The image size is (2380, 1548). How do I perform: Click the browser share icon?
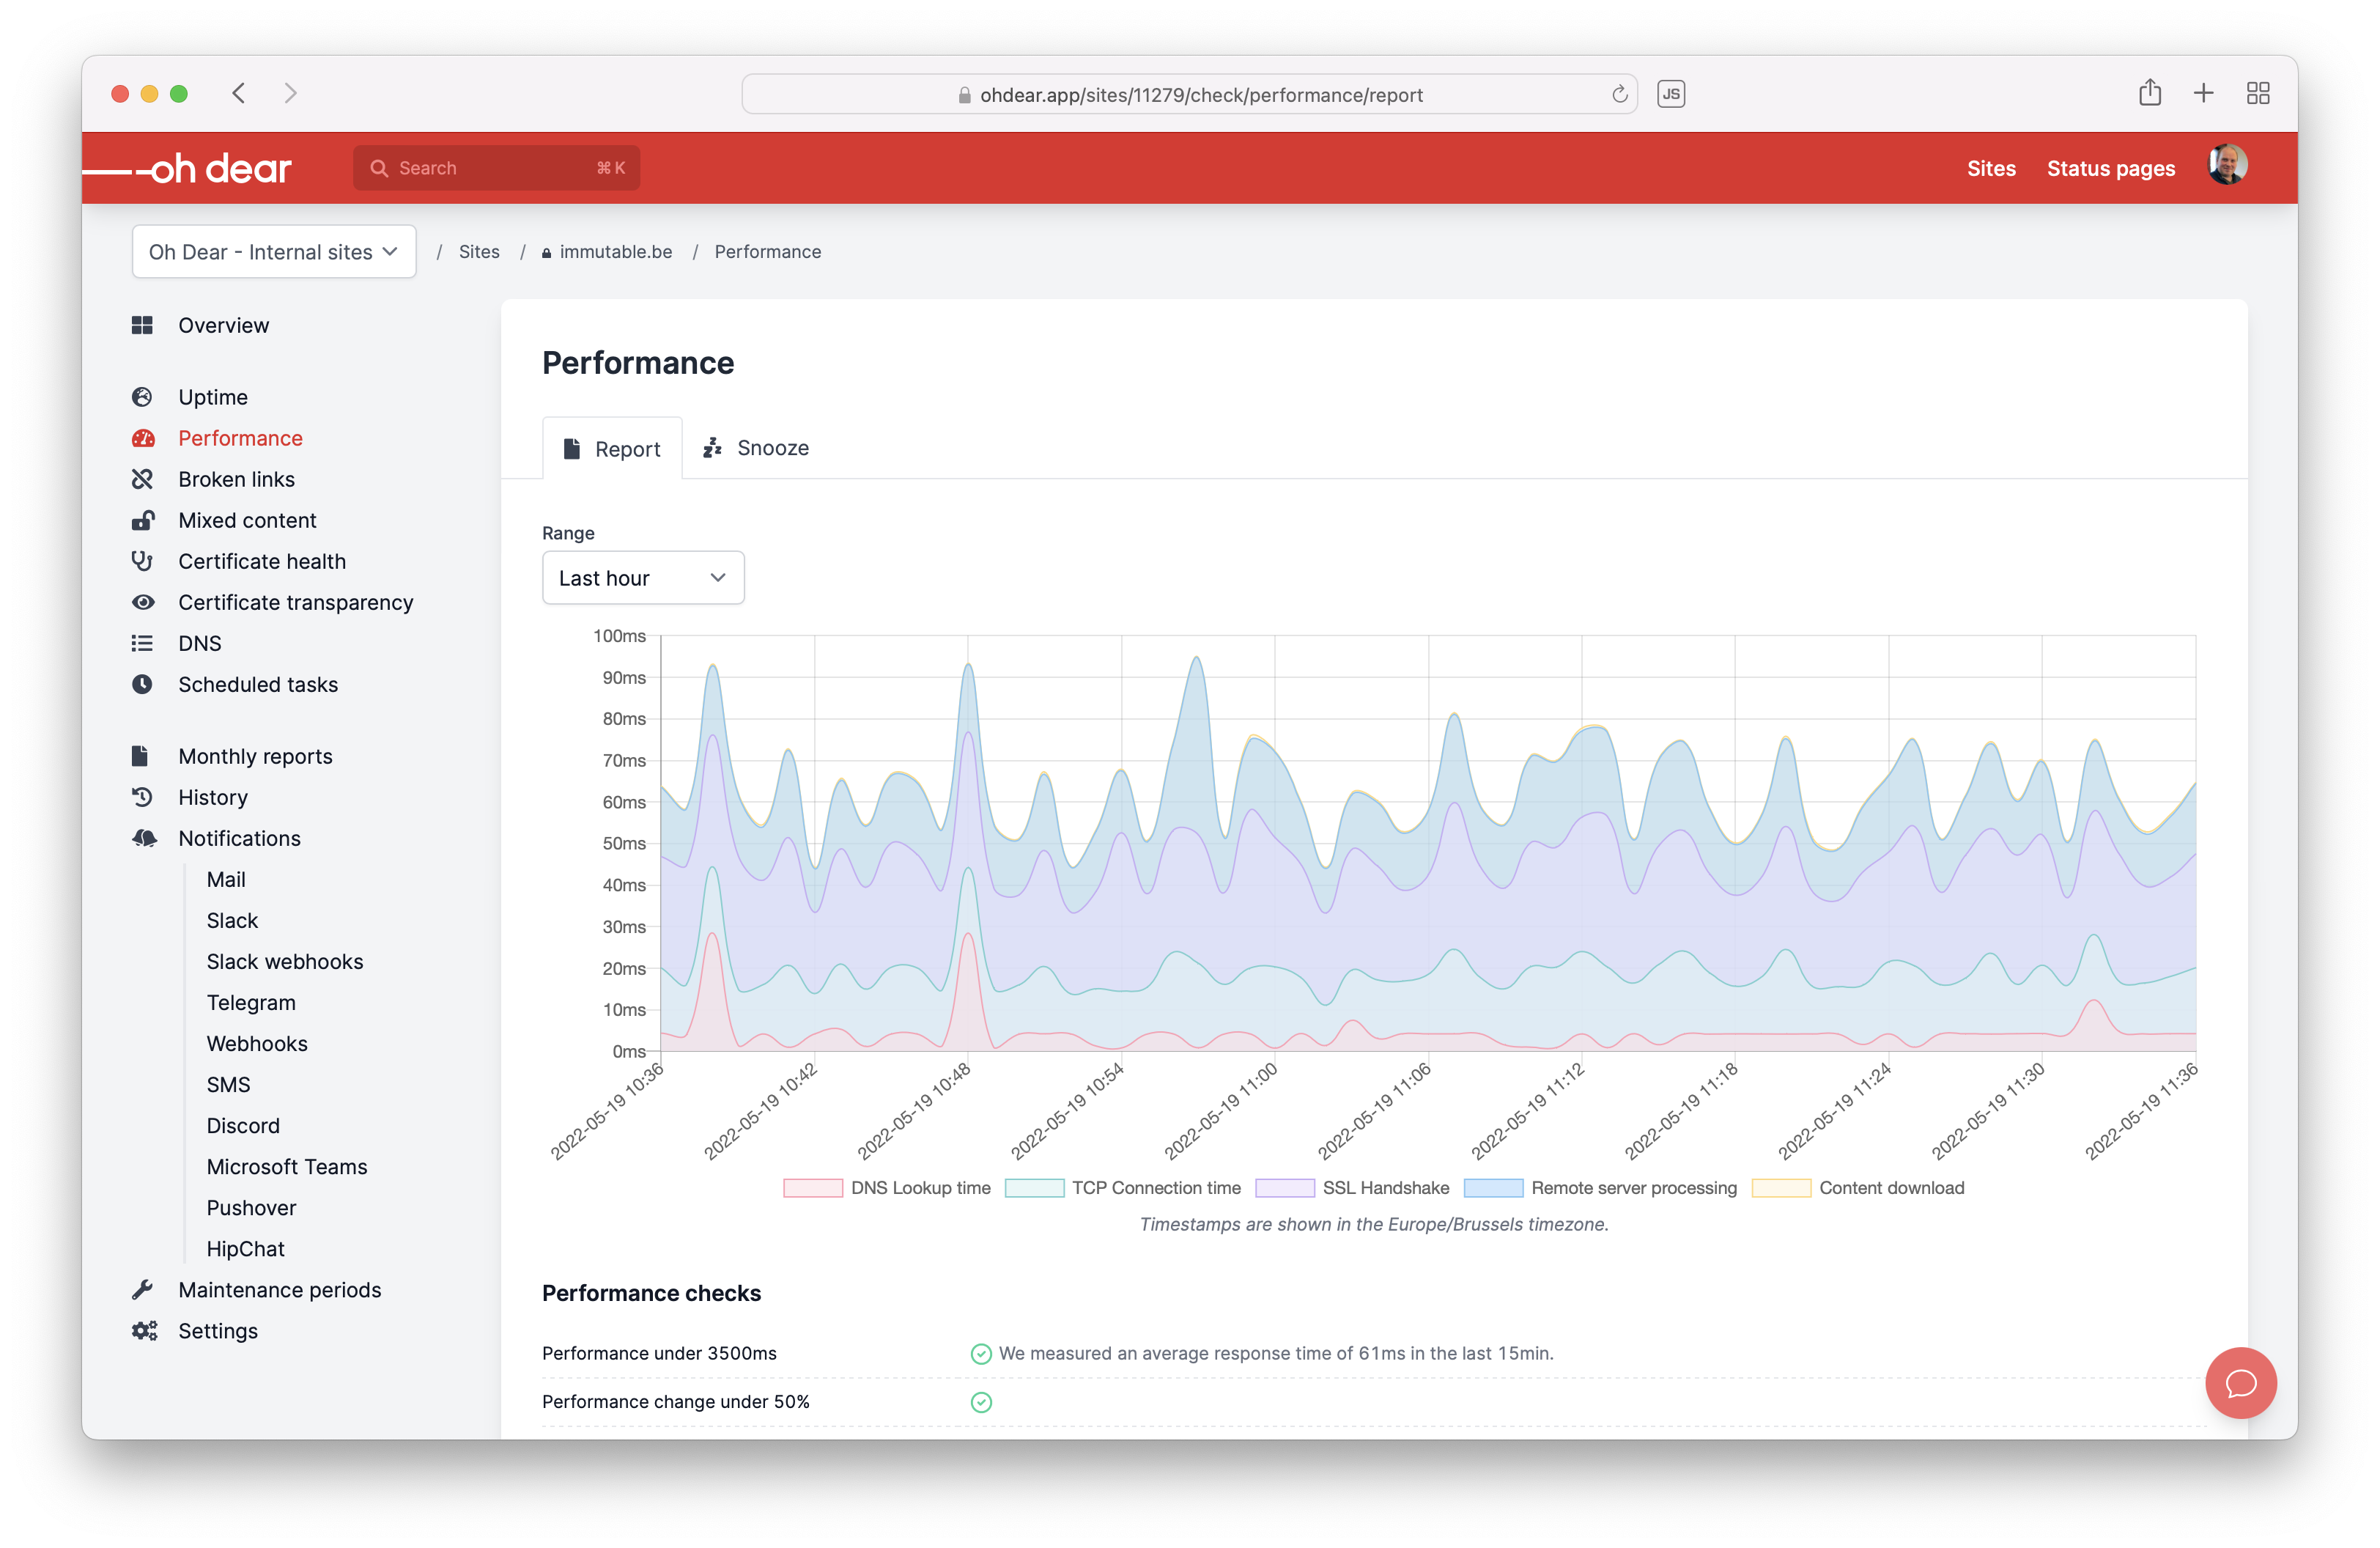point(2150,93)
